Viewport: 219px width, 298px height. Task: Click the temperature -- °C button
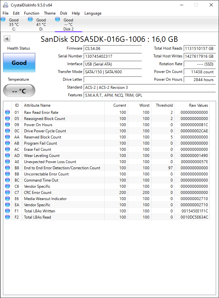pos(19,90)
